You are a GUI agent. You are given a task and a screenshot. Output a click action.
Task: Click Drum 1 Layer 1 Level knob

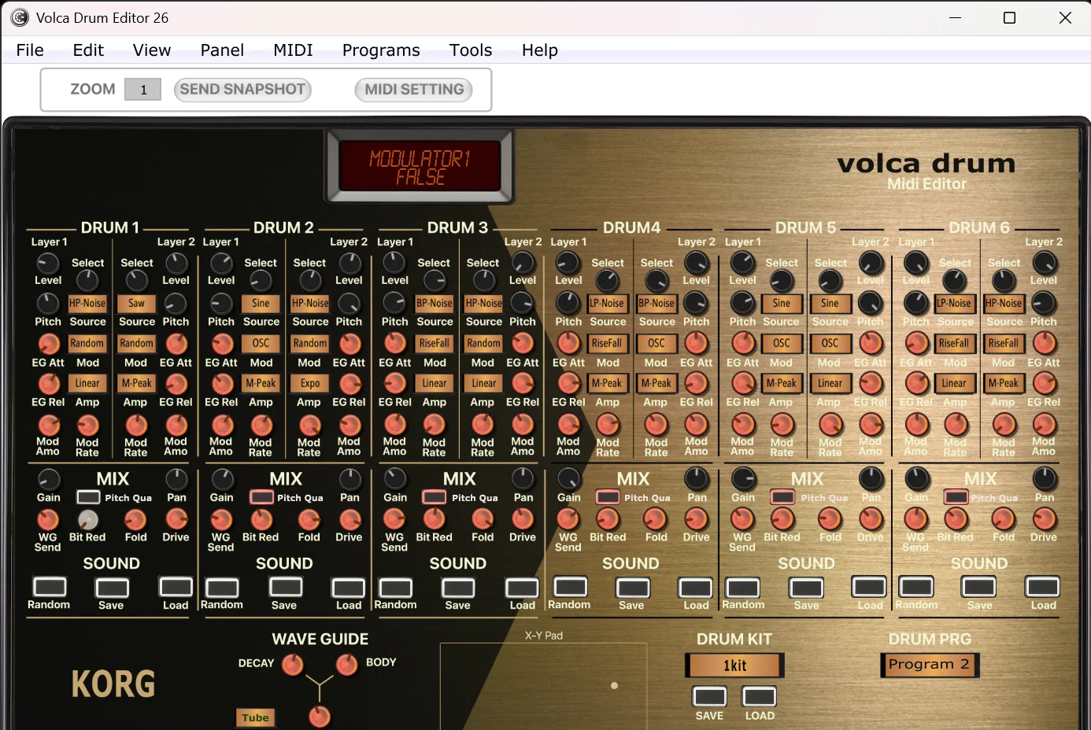[x=48, y=263]
